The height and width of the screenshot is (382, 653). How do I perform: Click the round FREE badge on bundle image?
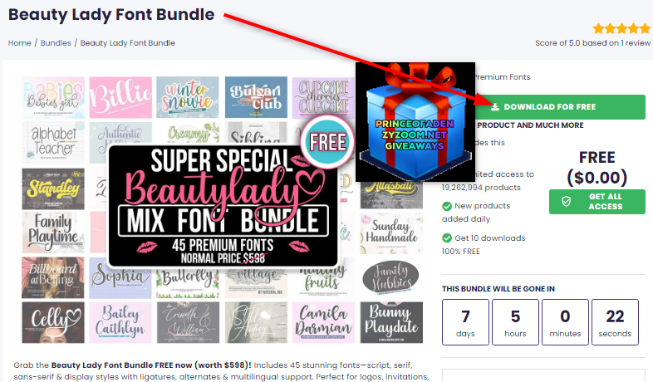(x=328, y=142)
